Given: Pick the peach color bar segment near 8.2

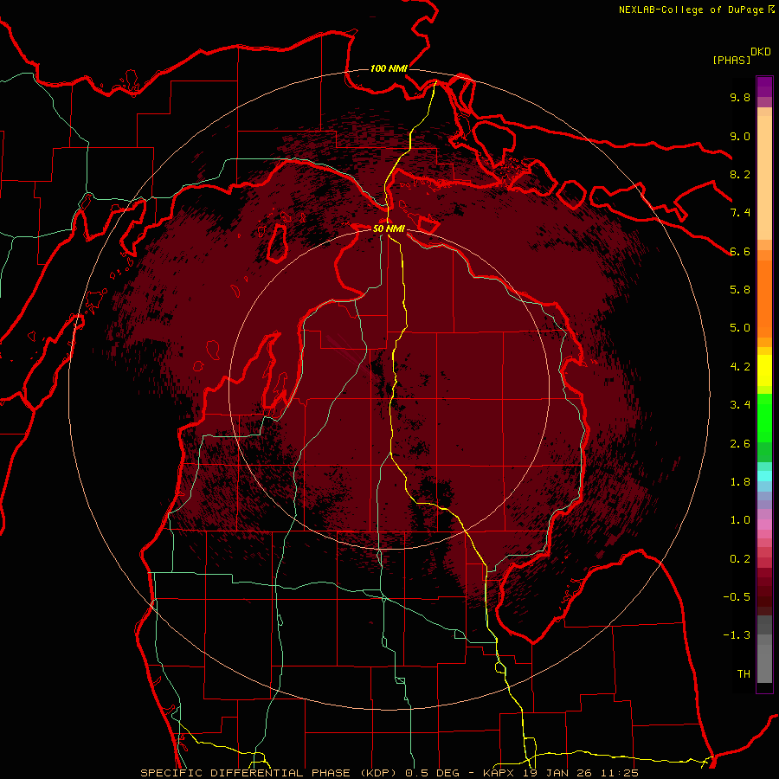Looking at the screenshot, I should tap(764, 177).
